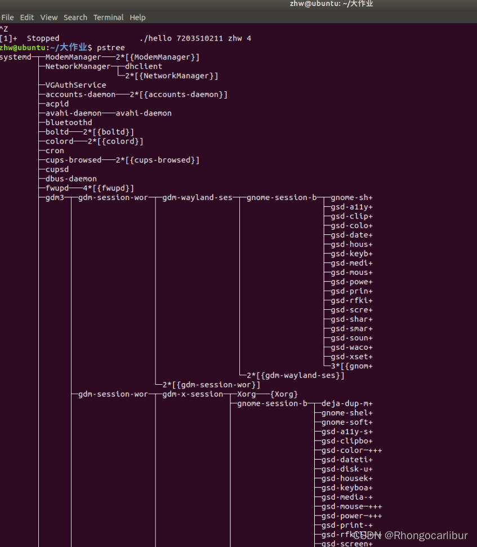Select the VGAuthService entry
Viewport: 477px width, 547px height.
[x=75, y=85]
